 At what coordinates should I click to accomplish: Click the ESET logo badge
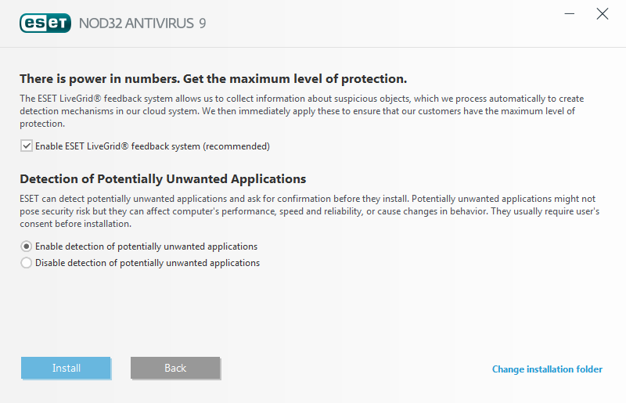click(x=45, y=23)
